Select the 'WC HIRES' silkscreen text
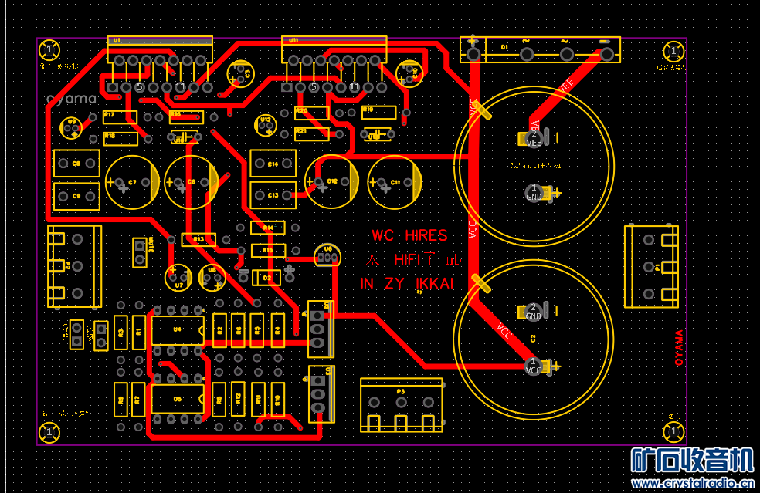 pyautogui.click(x=409, y=236)
